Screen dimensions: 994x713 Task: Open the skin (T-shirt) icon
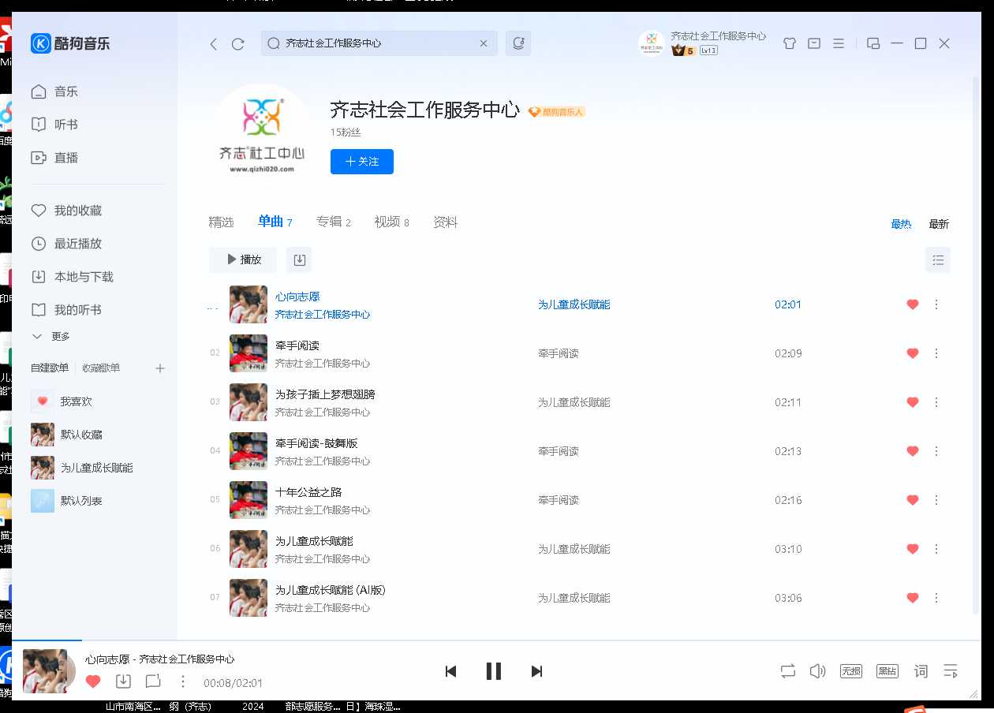790,43
